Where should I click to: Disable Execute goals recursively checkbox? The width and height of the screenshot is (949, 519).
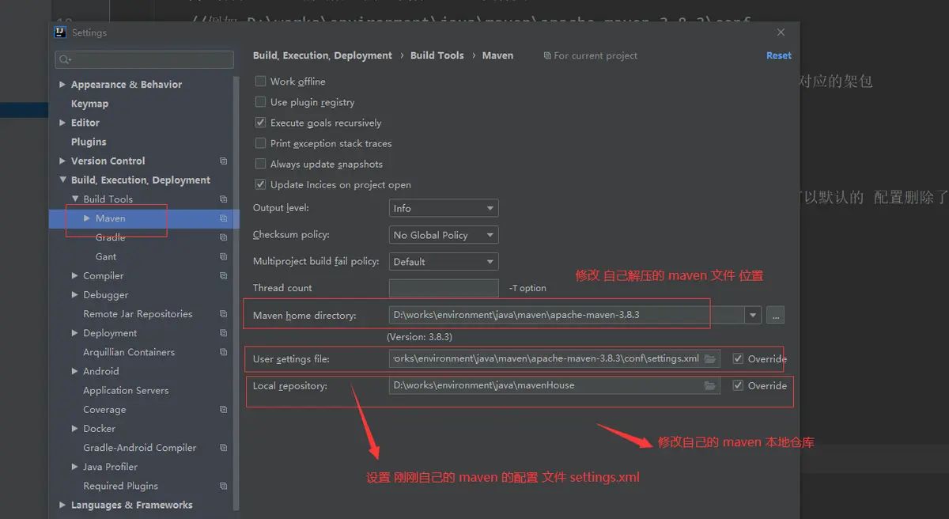(x=260, y=123)
